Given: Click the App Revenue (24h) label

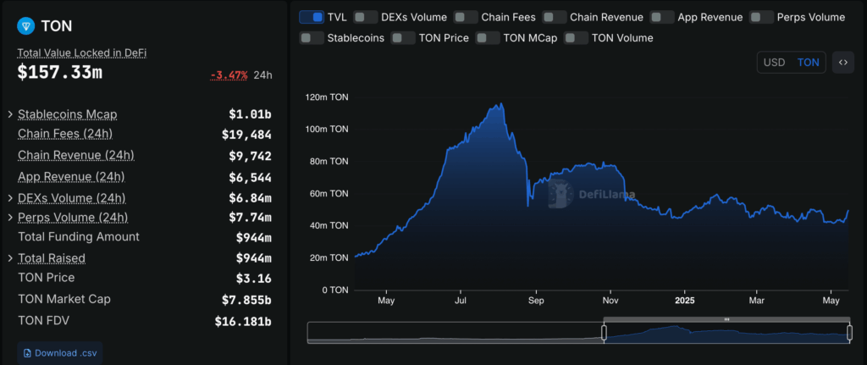Looking at the screenshot, I should tap(71, 177).
